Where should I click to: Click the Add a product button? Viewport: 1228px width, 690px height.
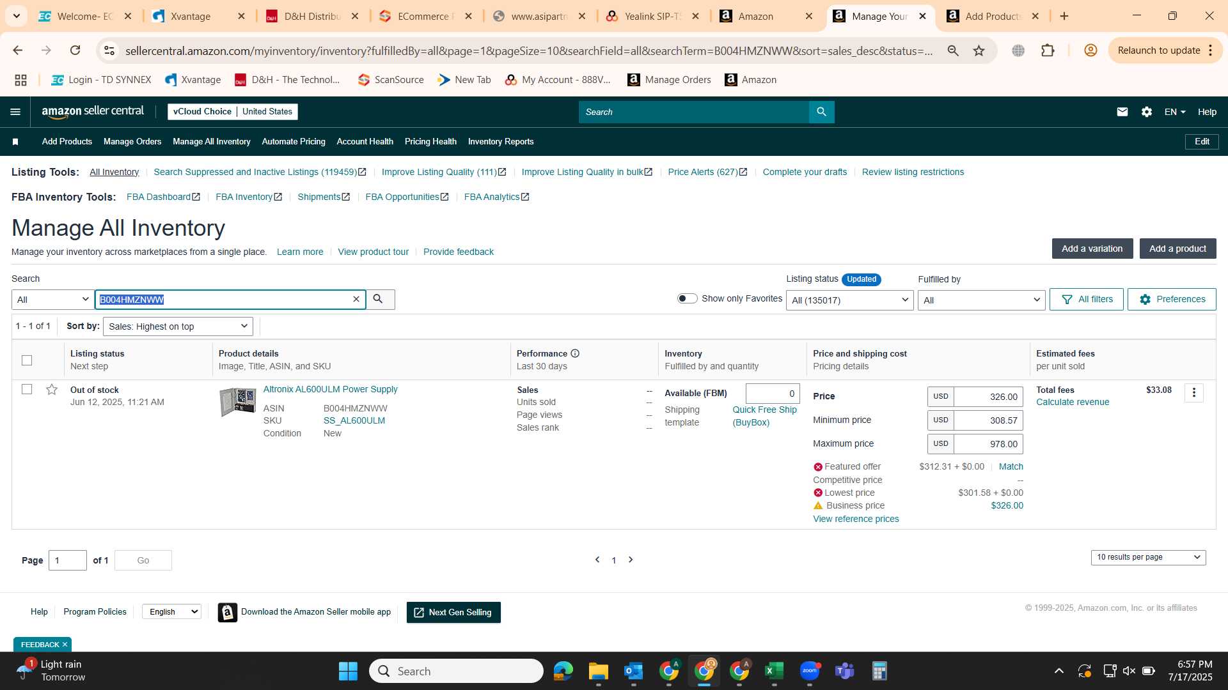tap(1177, 249)
